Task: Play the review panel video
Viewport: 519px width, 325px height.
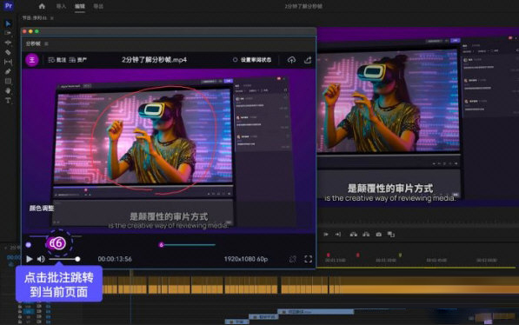Action: tap(30, 259)
